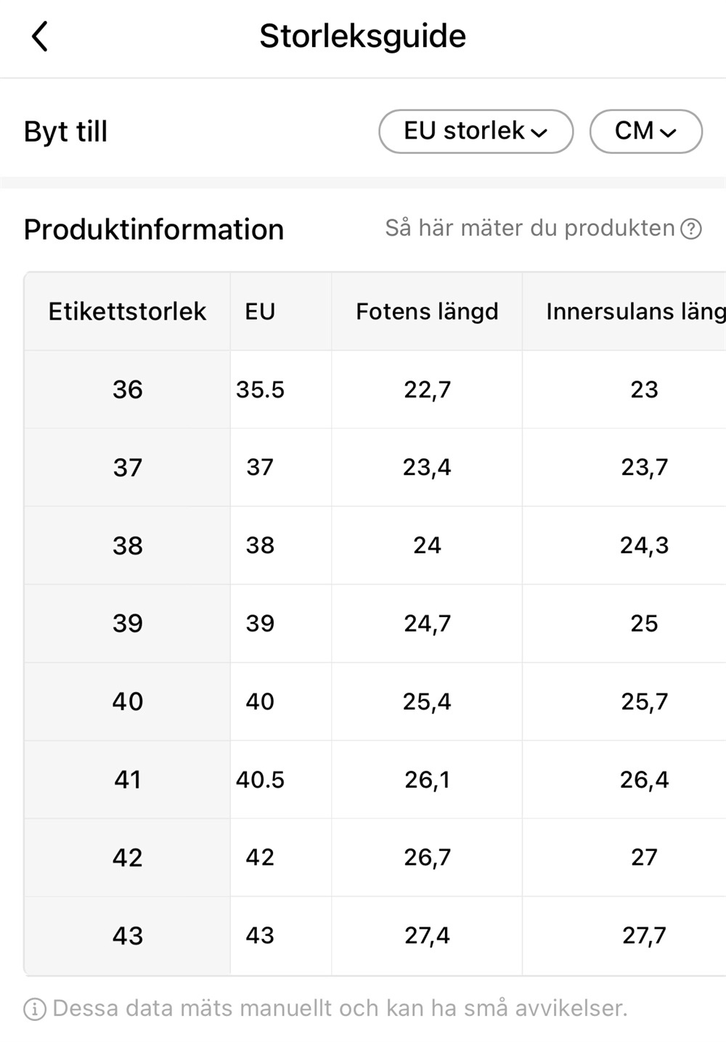This screenshot has height=1042, width=726.
Task: Click the EU value 40.5 cell
Action: [260, 780]
